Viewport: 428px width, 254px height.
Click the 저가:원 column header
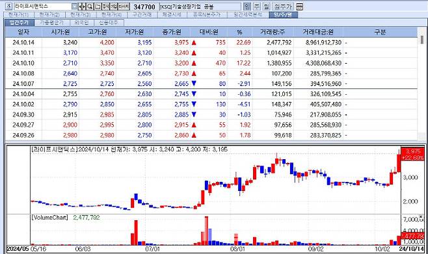coord(134,32)
